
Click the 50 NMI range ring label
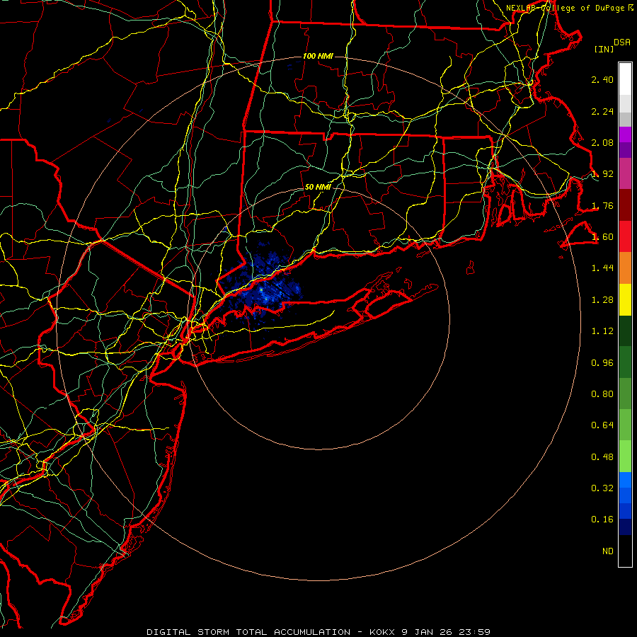click(318, 188)
